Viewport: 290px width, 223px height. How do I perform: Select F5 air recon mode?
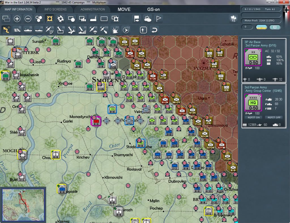tap(50, 30)
